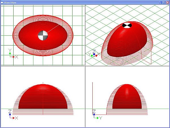
Task: Close the Ellipse window
Action: [x=167, y=2]
